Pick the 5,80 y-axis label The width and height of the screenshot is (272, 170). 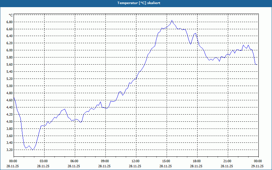click(x=10, y=57)
